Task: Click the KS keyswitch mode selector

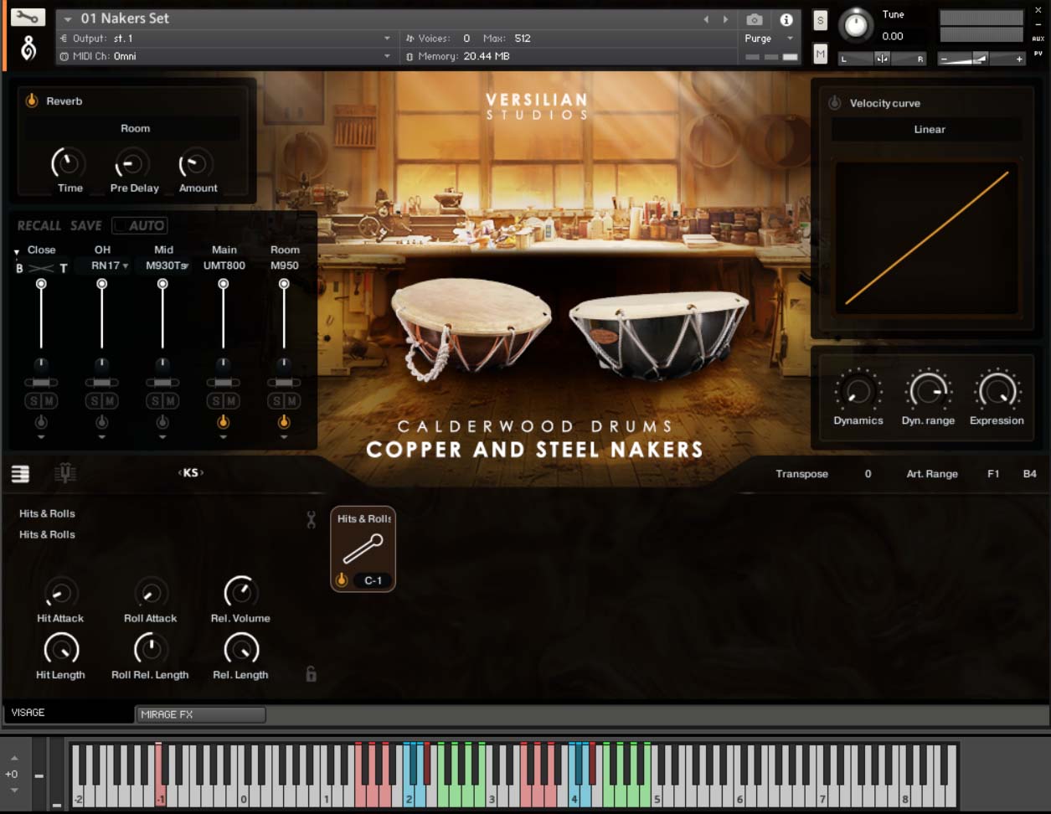Action: click(x=191, y=472)
